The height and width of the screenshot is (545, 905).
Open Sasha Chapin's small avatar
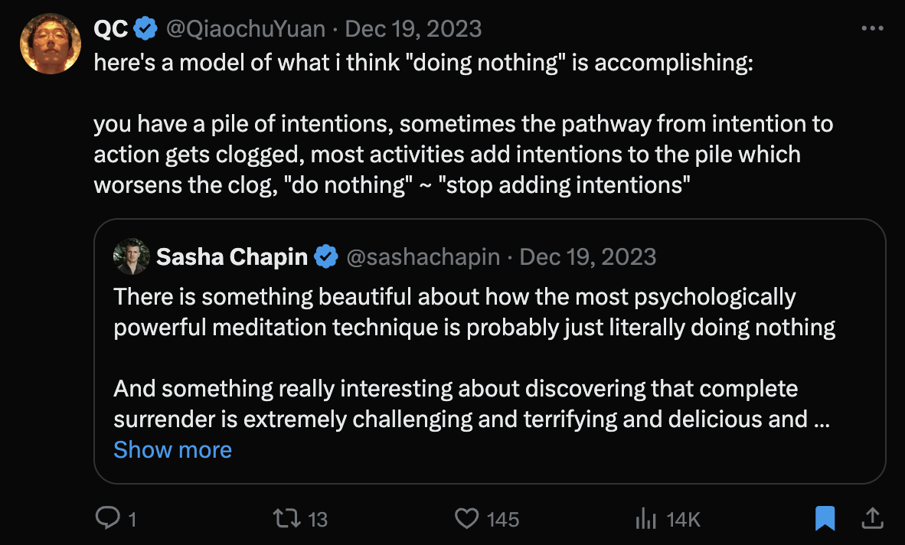click(131, 256)
